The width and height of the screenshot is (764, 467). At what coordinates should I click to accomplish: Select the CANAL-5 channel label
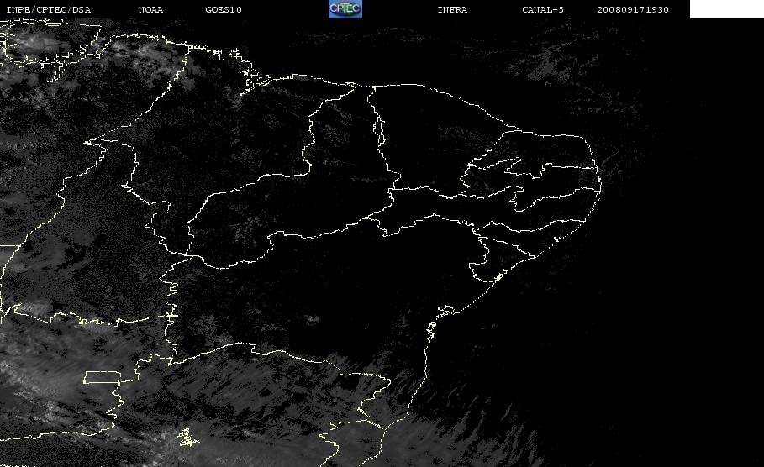(543, 9)
